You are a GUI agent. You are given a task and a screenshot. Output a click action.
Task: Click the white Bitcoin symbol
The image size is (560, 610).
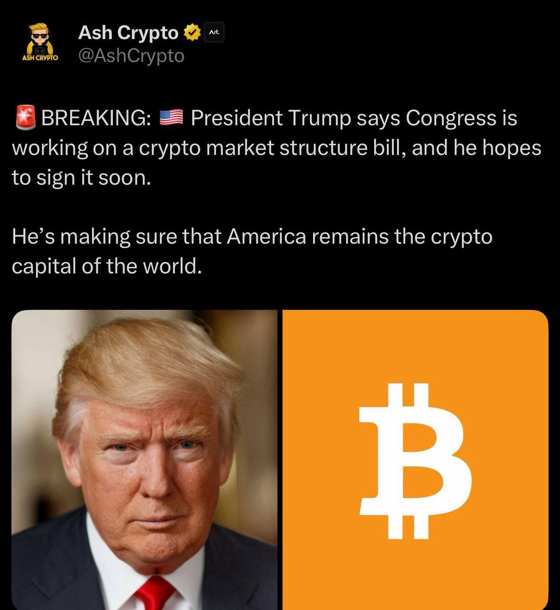click(x=415, y=460)
